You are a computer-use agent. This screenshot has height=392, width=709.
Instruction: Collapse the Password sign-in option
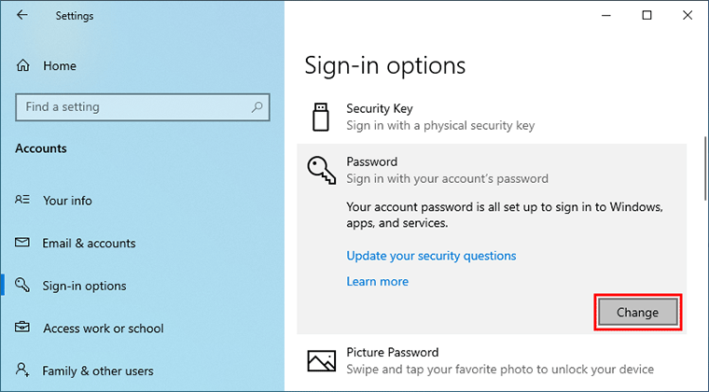point(492,170)
